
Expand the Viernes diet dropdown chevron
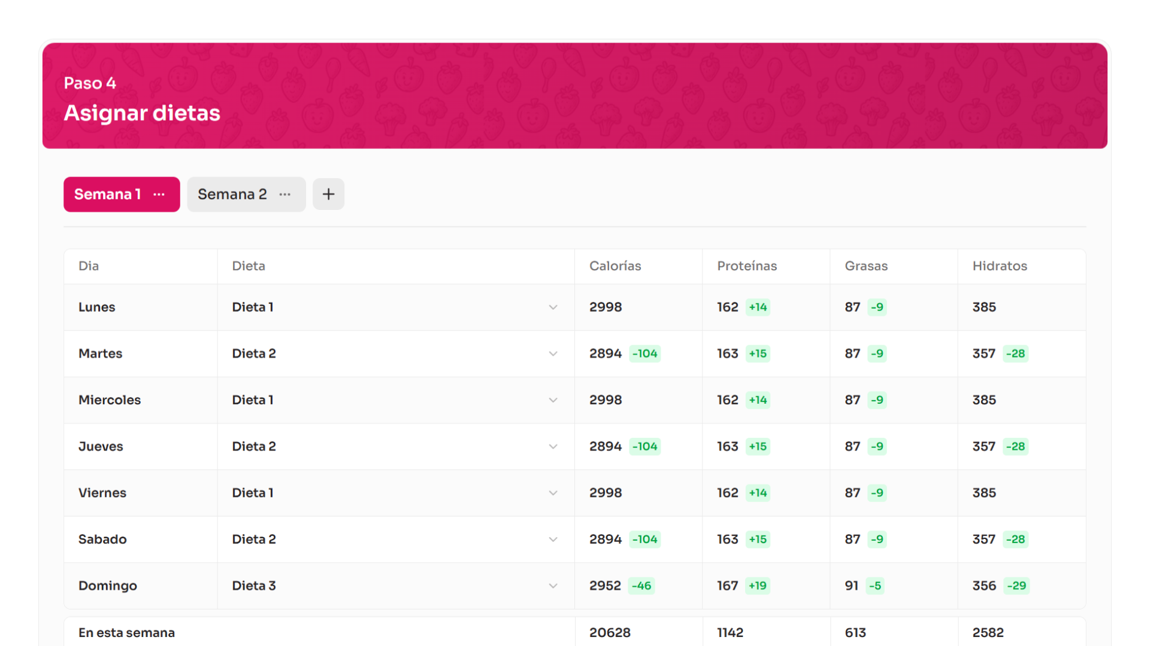click(553, 493)
